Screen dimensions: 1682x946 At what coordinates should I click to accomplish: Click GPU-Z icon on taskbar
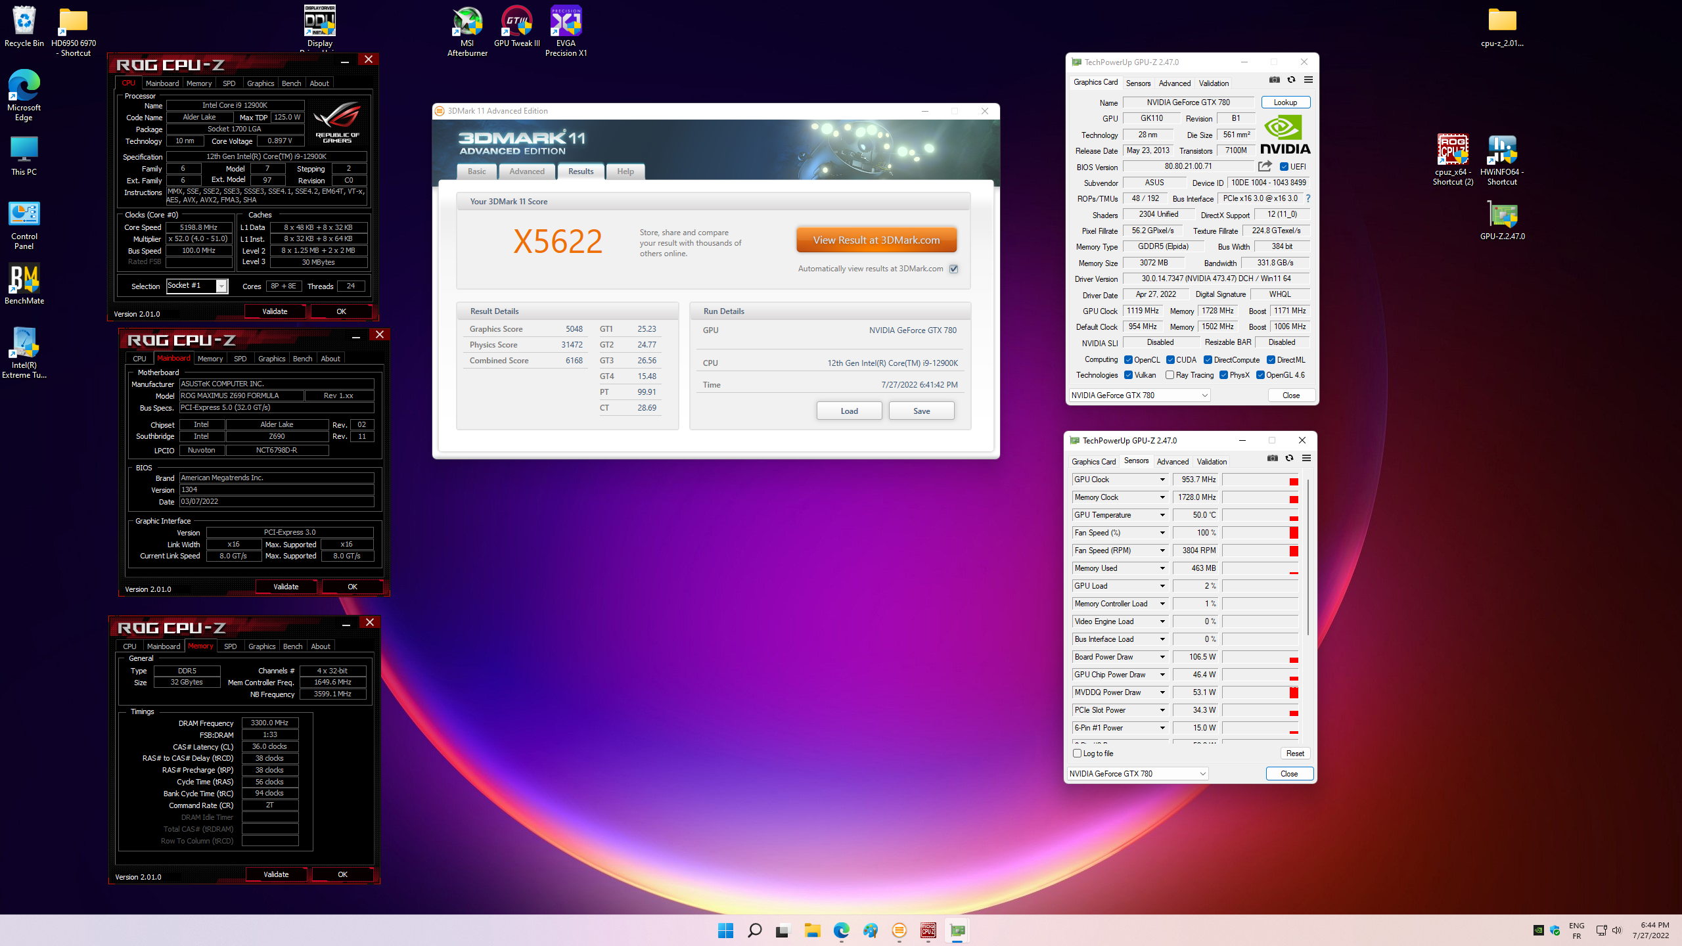point(957,930)
